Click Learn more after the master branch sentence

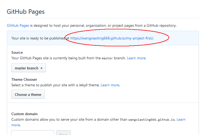(136, 58)
